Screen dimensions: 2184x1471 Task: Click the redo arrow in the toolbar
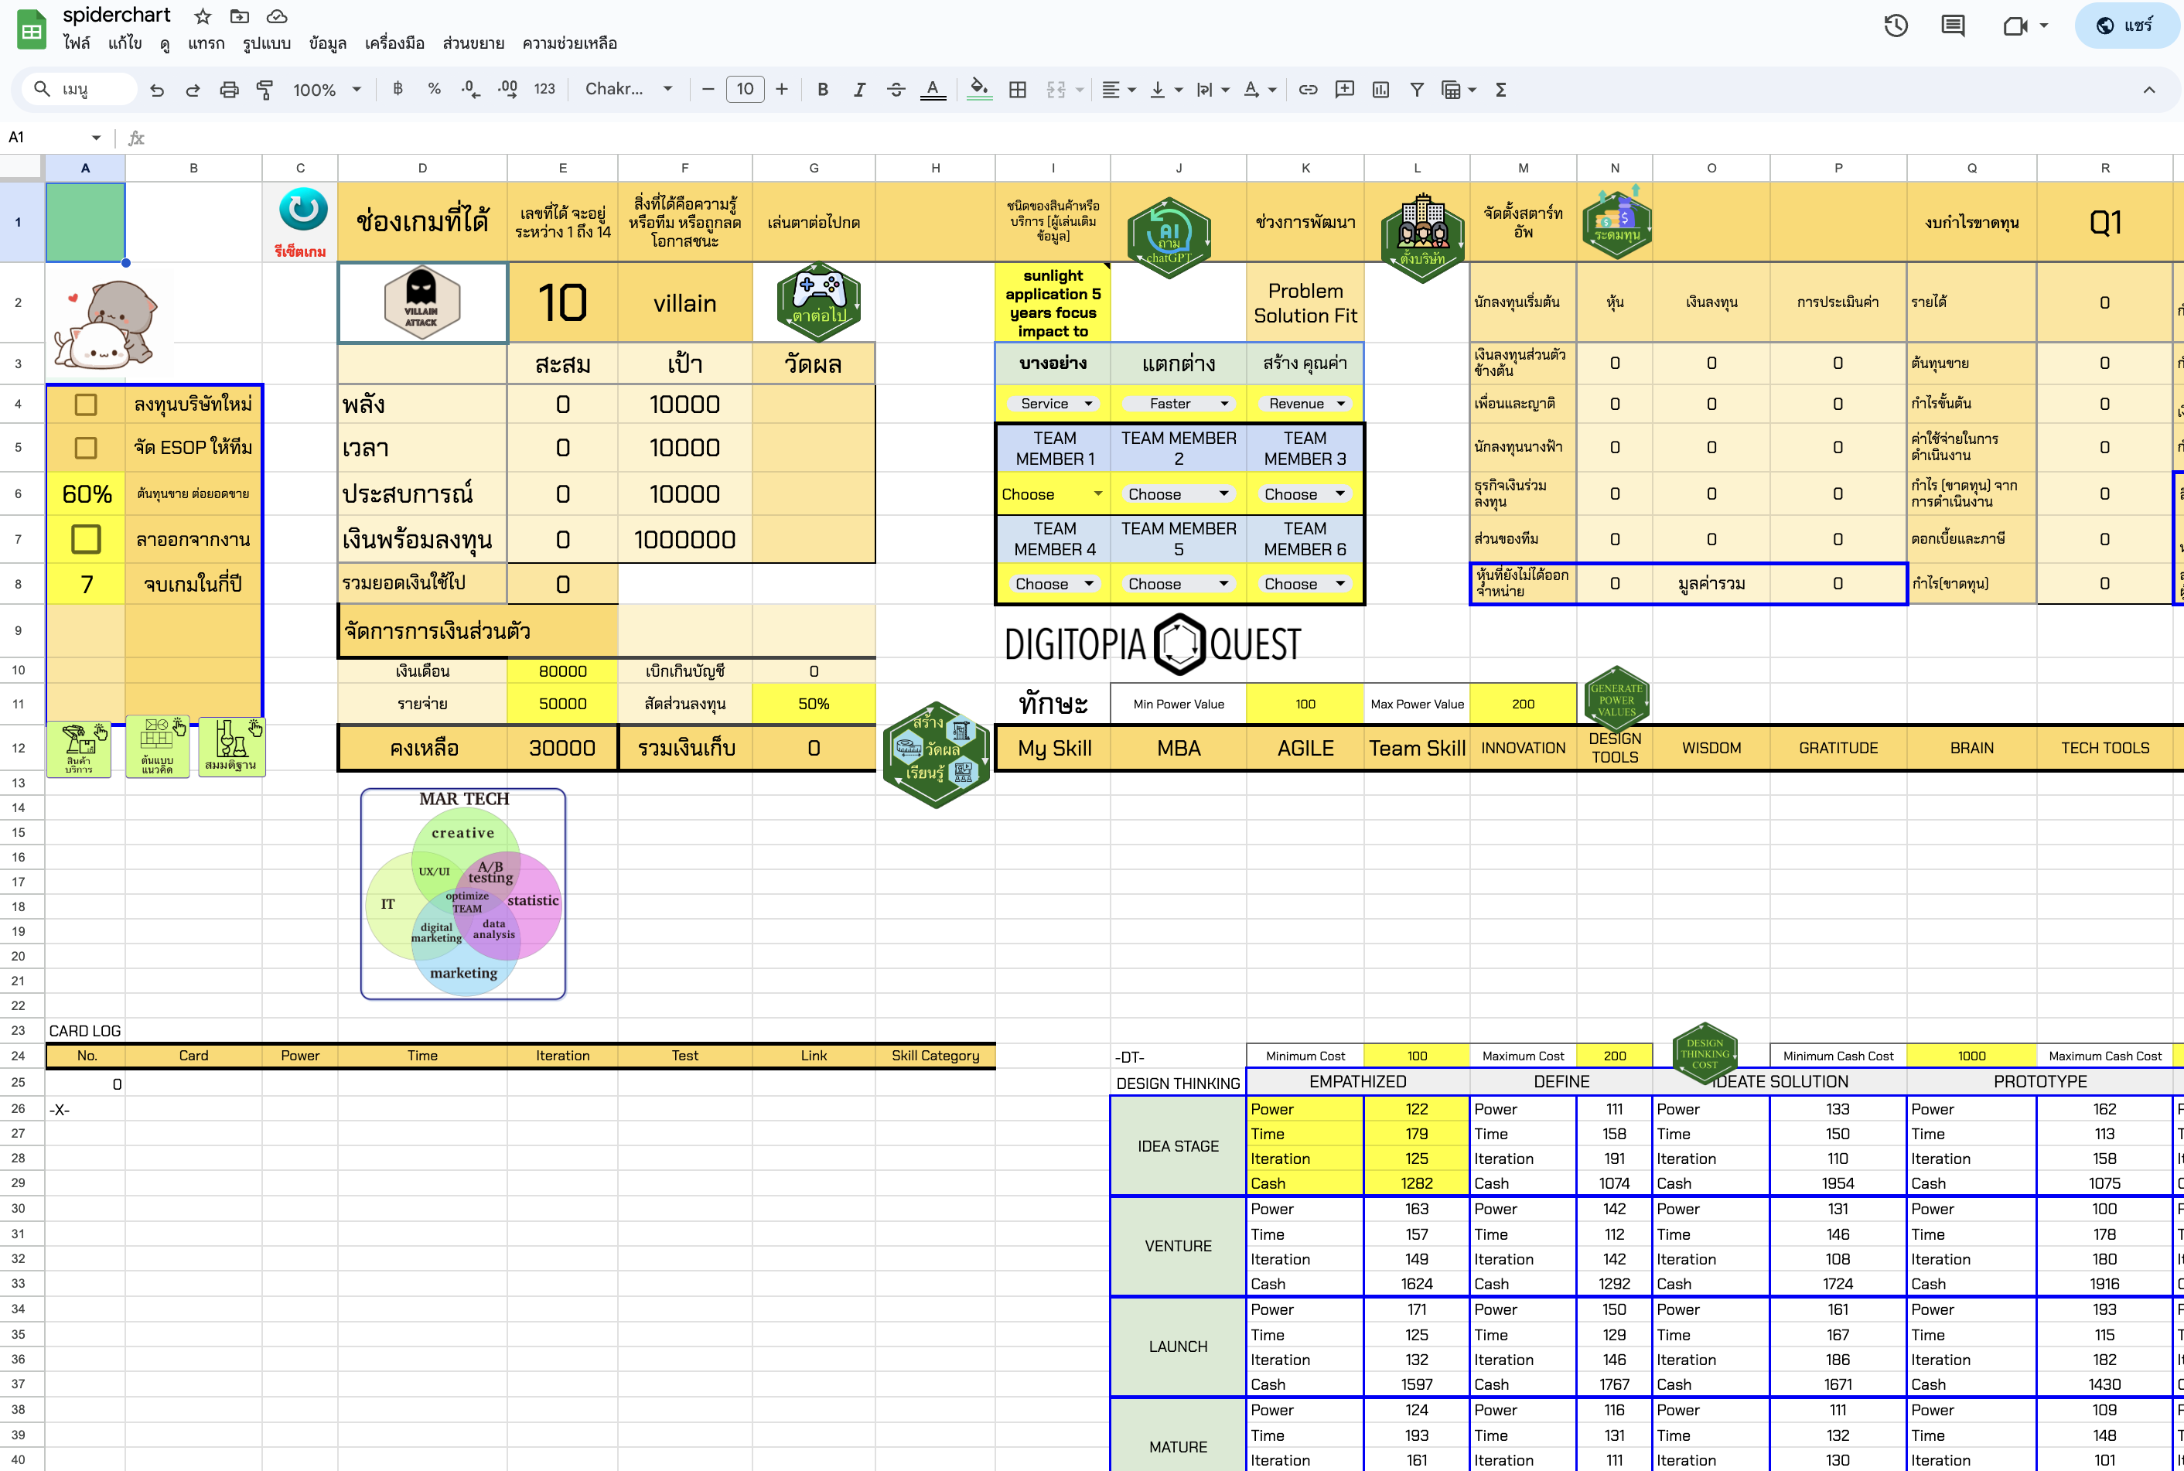click(193, 90)
